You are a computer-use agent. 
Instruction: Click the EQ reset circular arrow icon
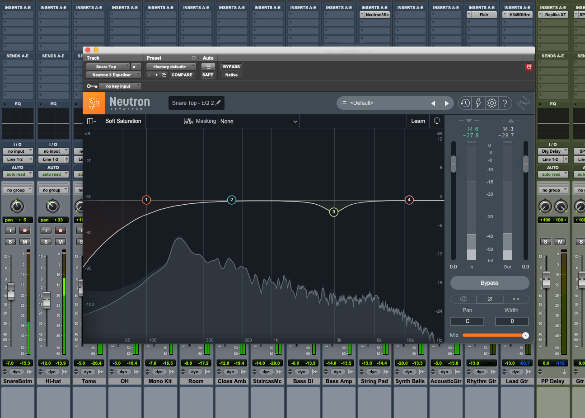[437, 121]
